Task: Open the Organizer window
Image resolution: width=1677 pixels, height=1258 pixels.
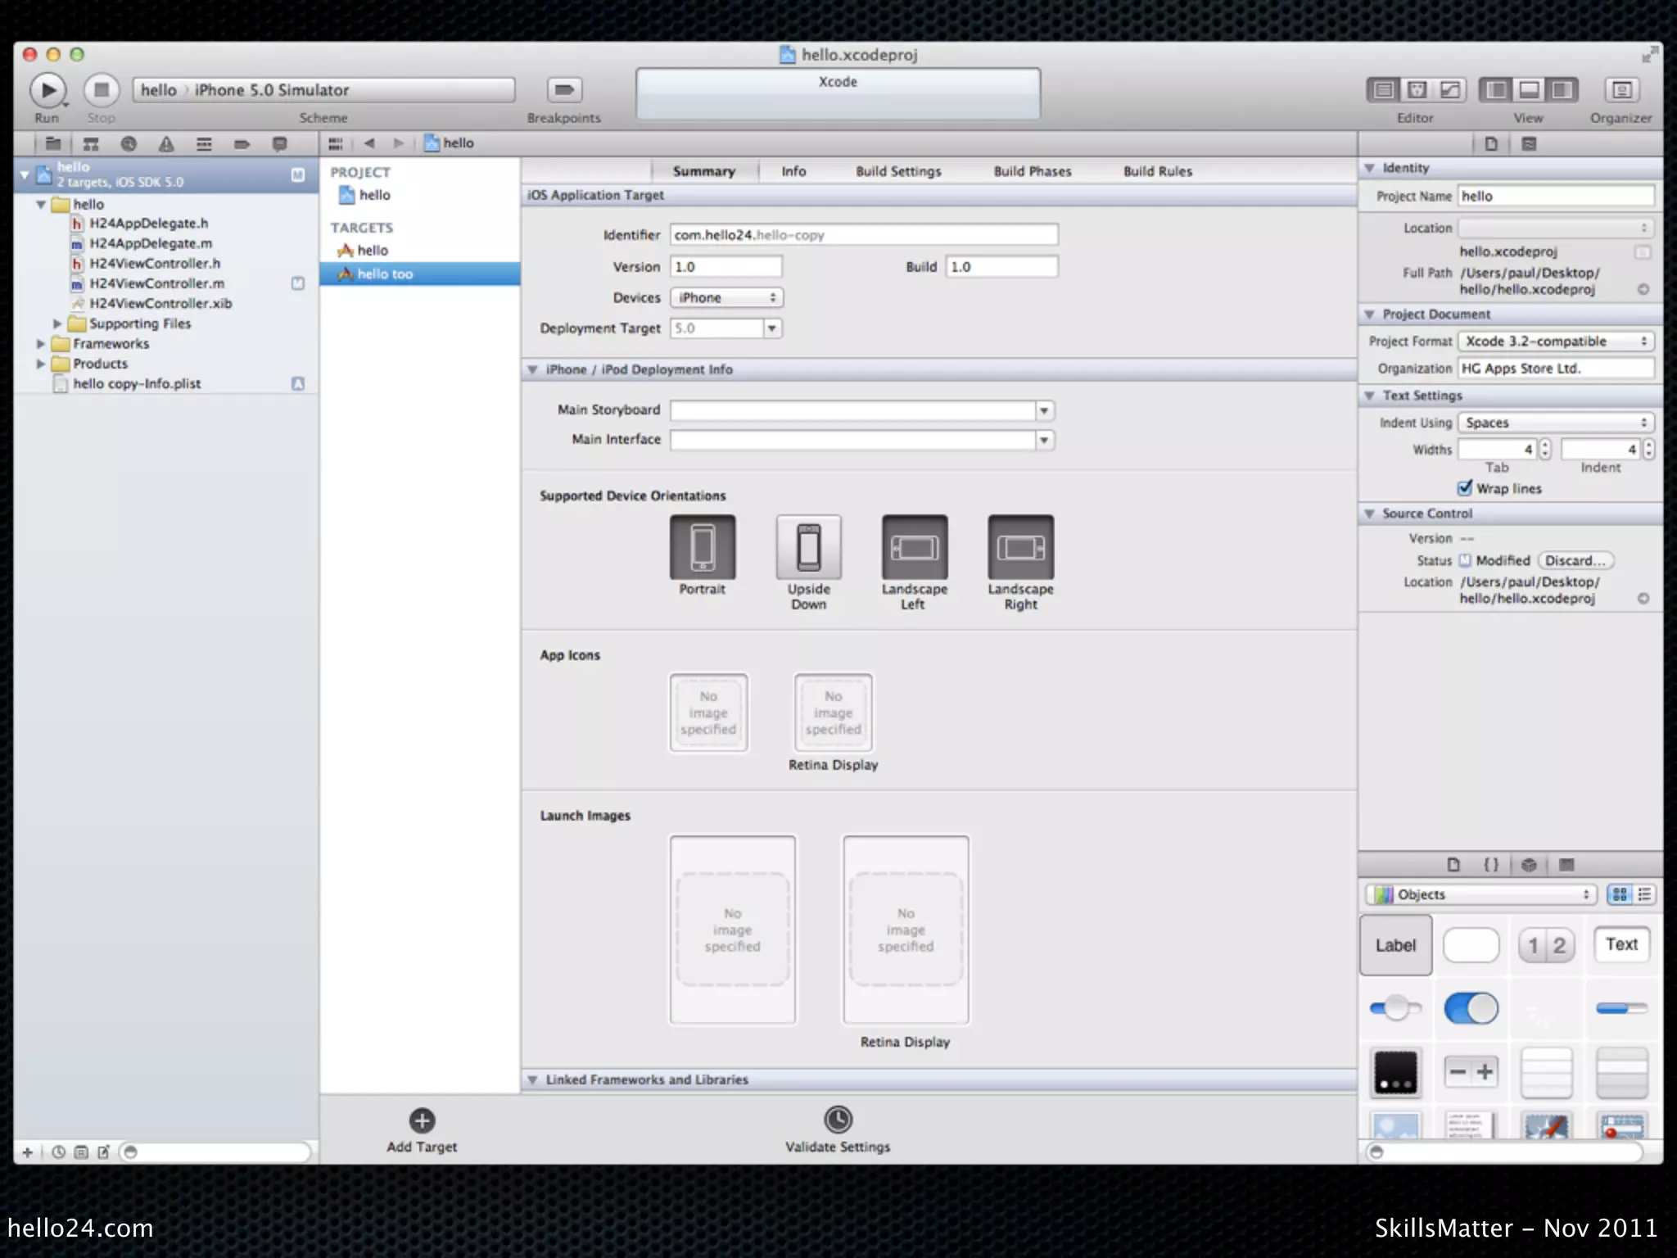Action: (1620, 90)
